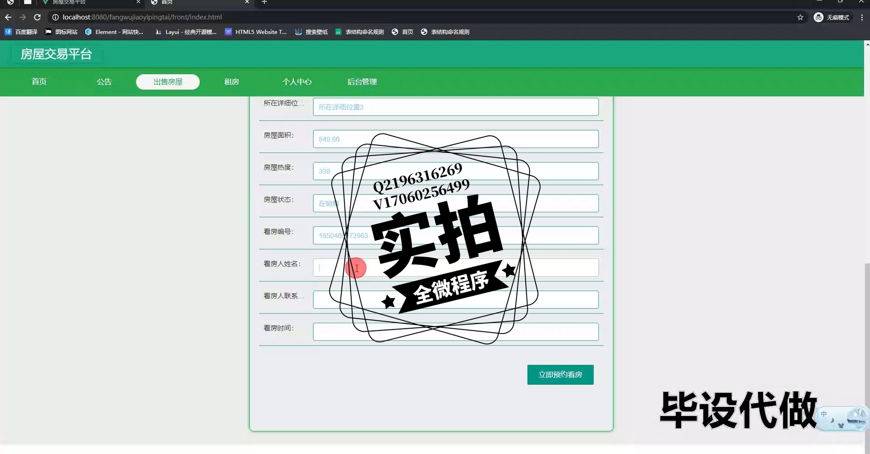
Task: Open the 公告 navigation item
Action: point(104,81)
